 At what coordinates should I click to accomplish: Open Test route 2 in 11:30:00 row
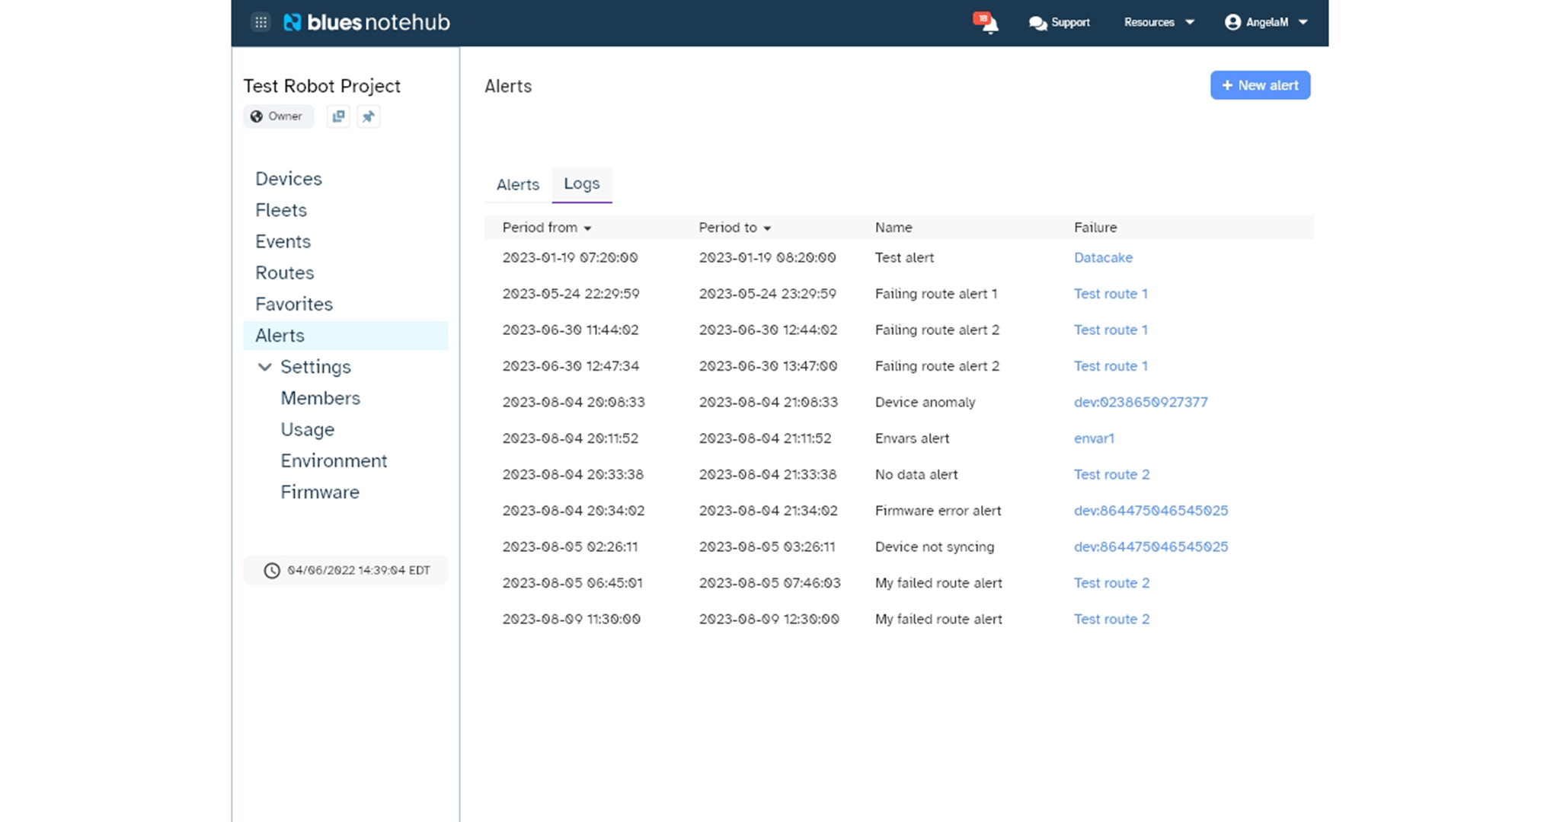click(x=1111, y=620)
